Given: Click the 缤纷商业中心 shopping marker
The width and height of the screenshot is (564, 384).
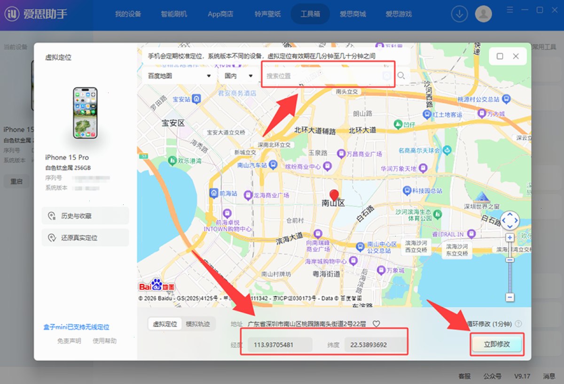Looking at the screenshot, I should click(x=328, y=166).
